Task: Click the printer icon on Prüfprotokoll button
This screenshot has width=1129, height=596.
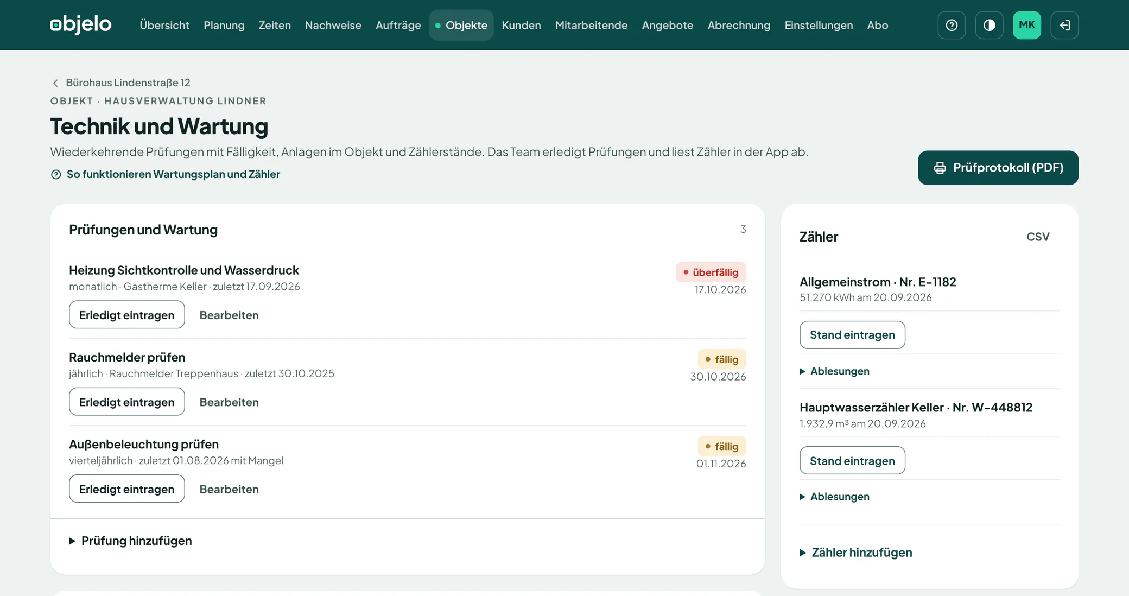Action: 940,168
